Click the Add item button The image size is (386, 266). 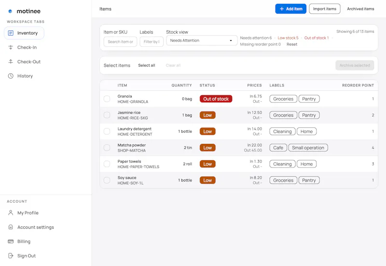pos(291,9)
